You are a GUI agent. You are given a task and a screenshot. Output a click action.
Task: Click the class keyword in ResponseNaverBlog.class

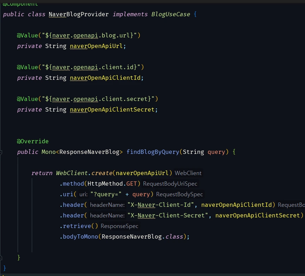coord(174,237)
